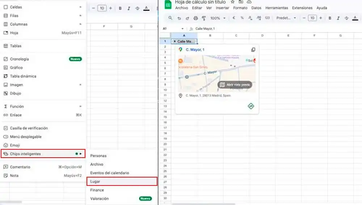
Task: Open the Columnas submenu entry
Action: coord(43,24)
